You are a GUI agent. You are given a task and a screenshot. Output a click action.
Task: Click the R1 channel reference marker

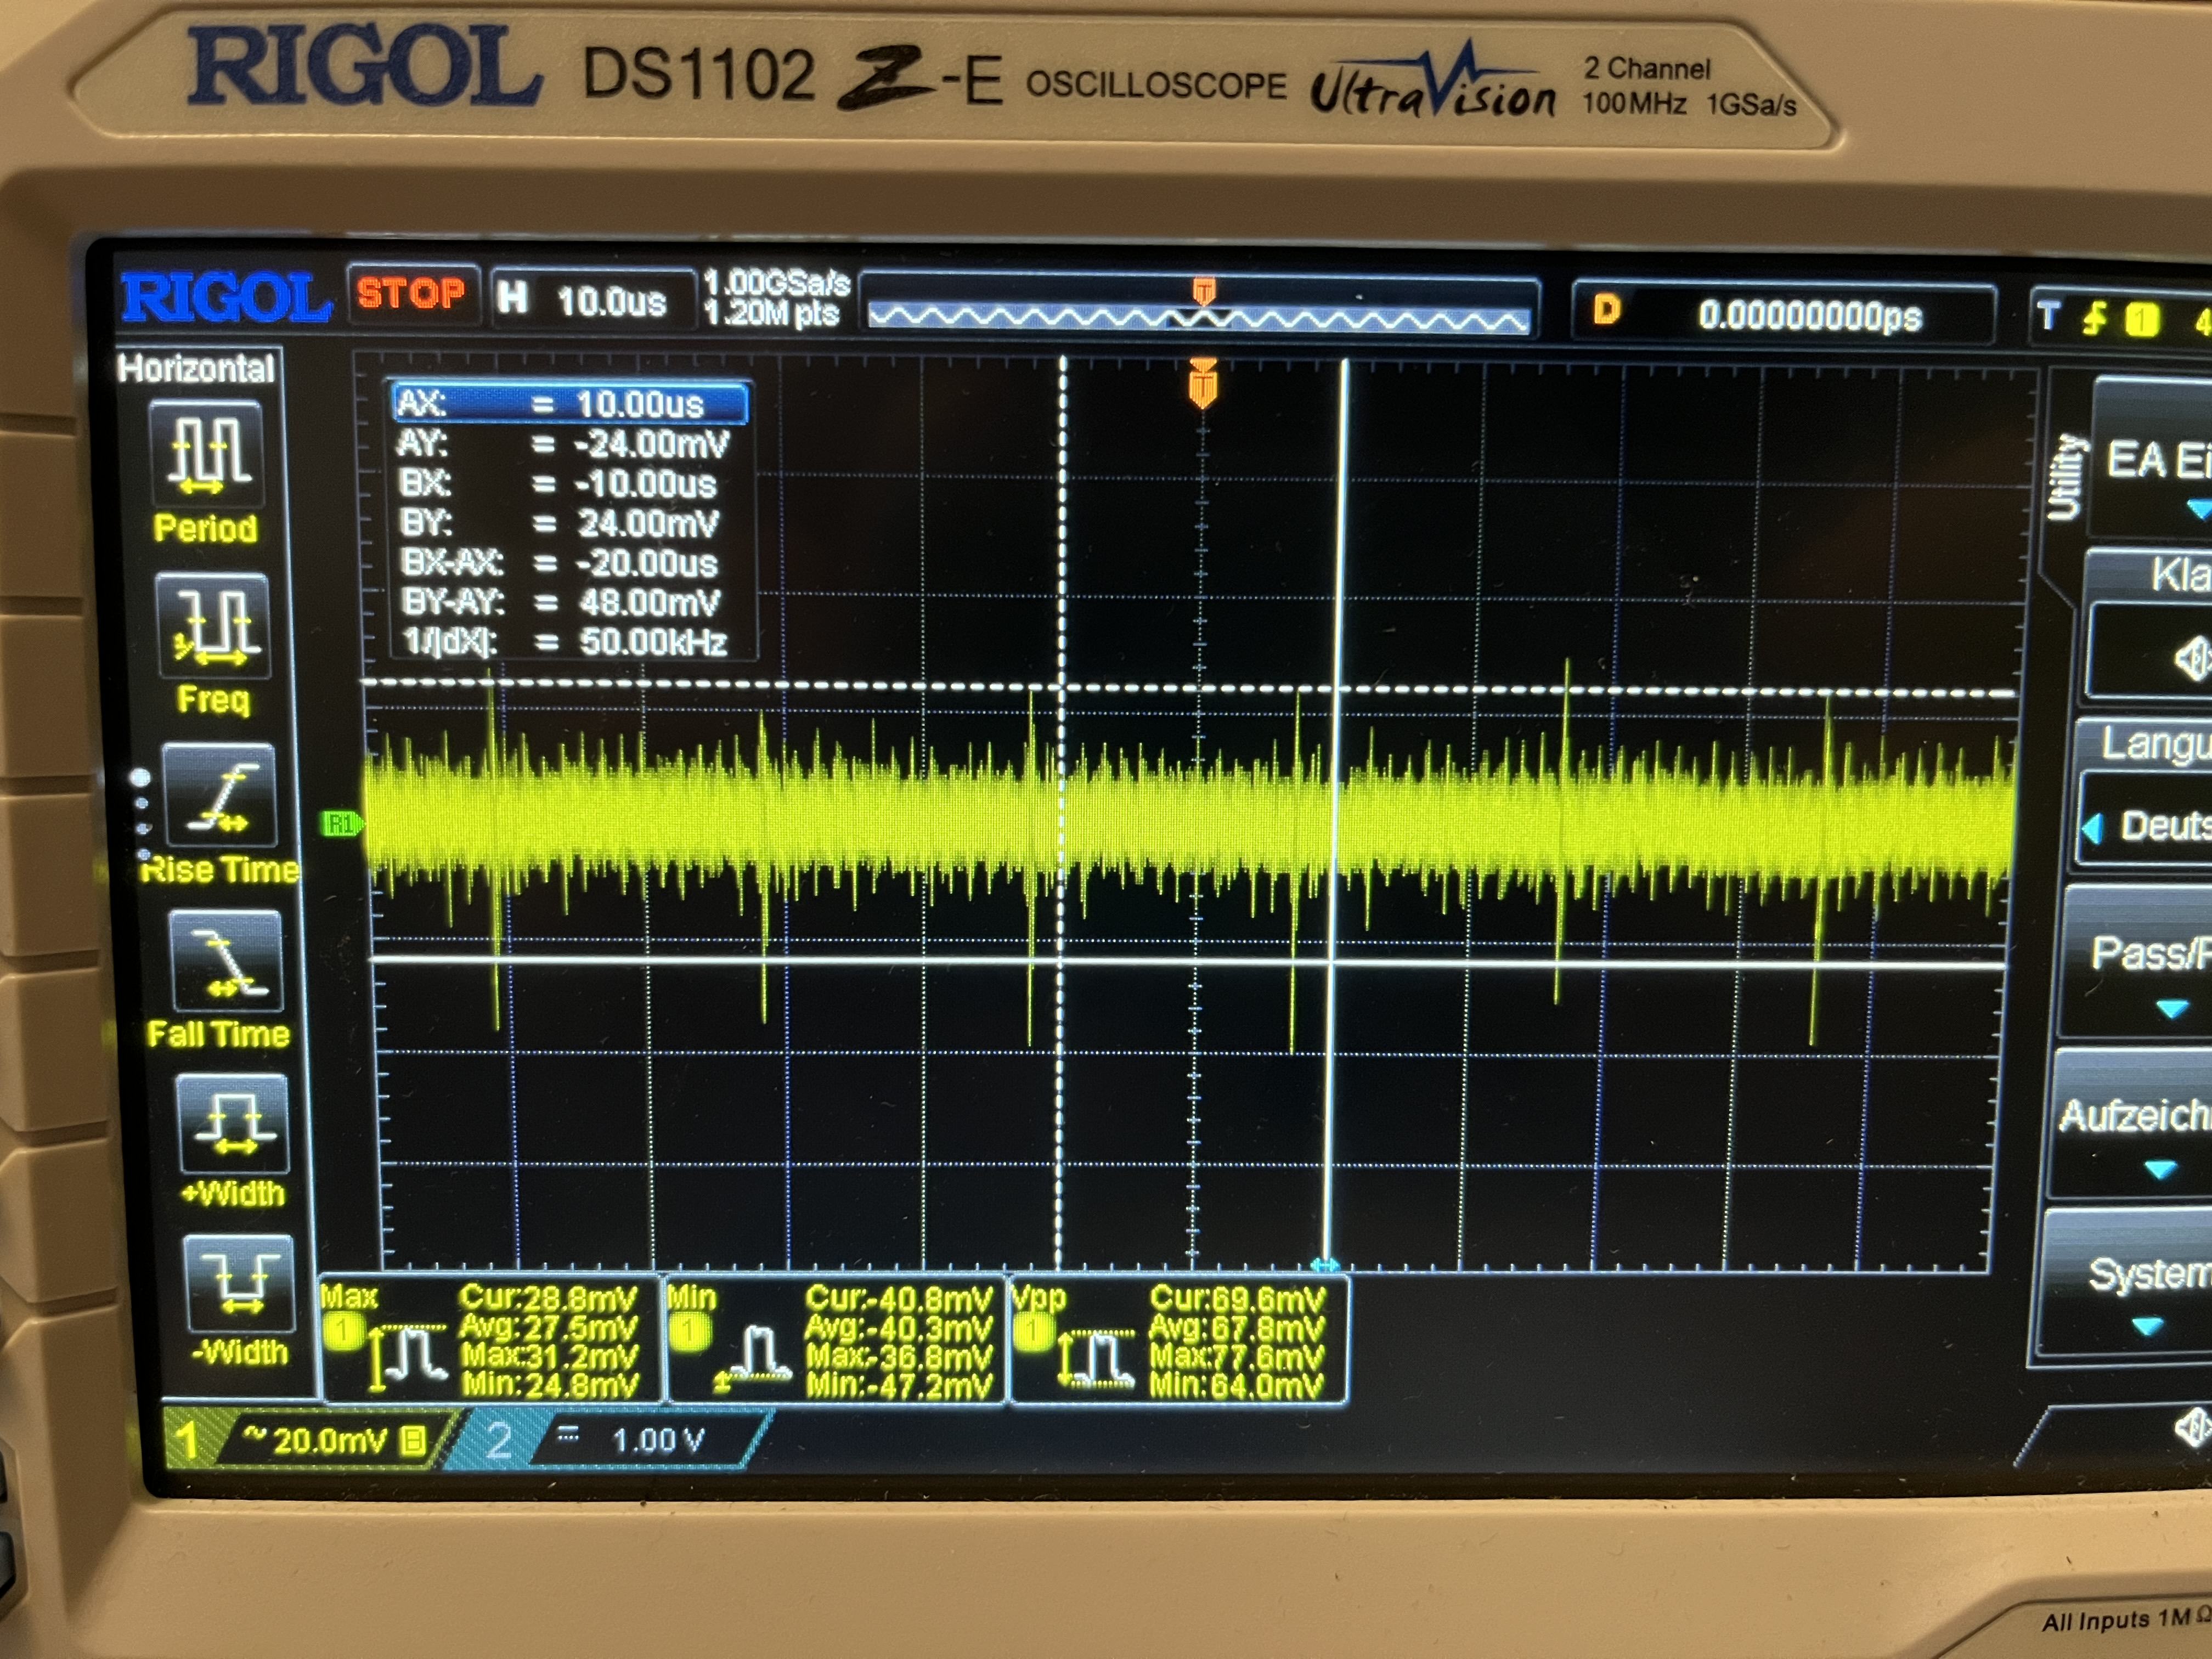pyautogui.click(x=340, y=824)
